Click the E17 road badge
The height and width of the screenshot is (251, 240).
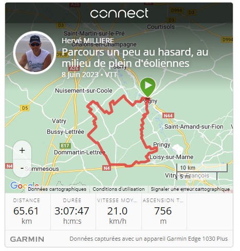click(x=65, y=146)
